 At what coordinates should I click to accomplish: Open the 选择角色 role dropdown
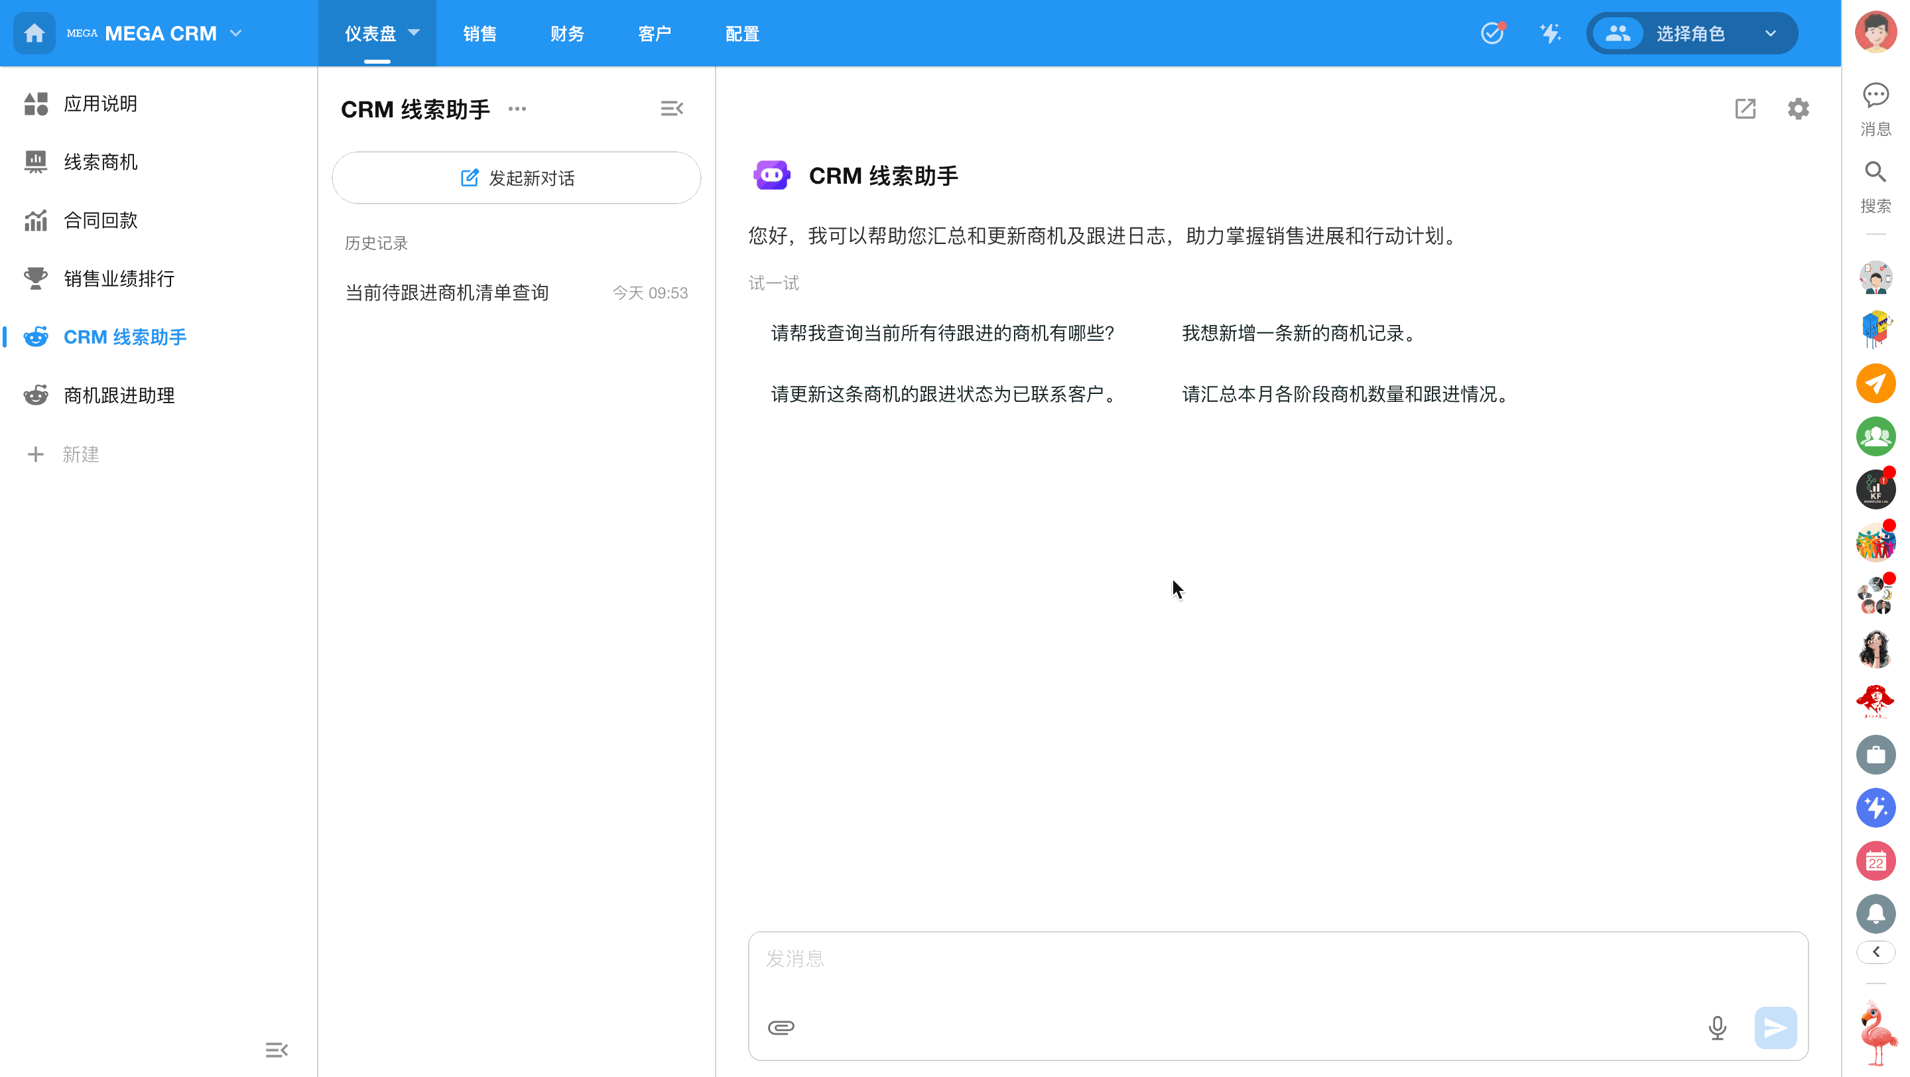point(1691,33)
